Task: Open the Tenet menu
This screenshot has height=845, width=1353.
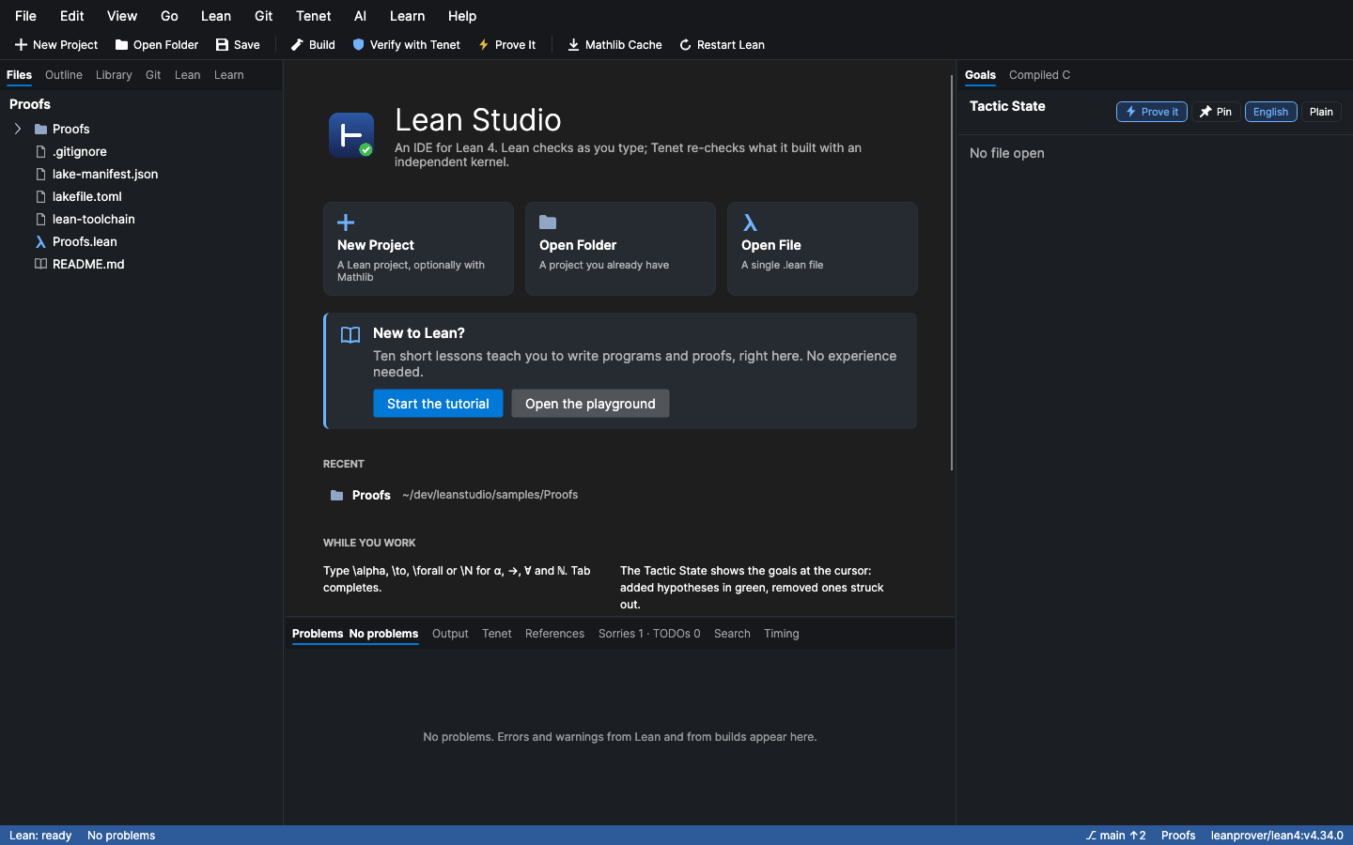Action: point(314,16)
